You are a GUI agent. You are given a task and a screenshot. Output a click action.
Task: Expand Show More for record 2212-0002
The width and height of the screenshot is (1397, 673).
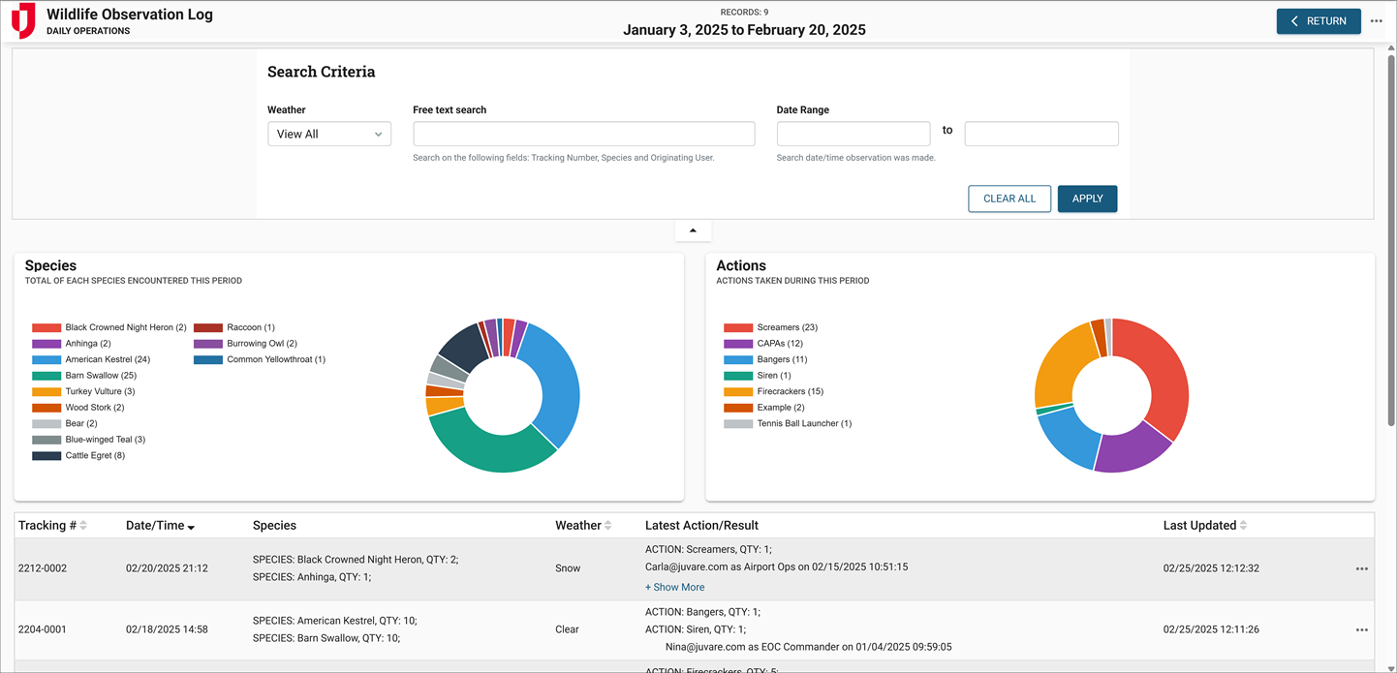675,587
